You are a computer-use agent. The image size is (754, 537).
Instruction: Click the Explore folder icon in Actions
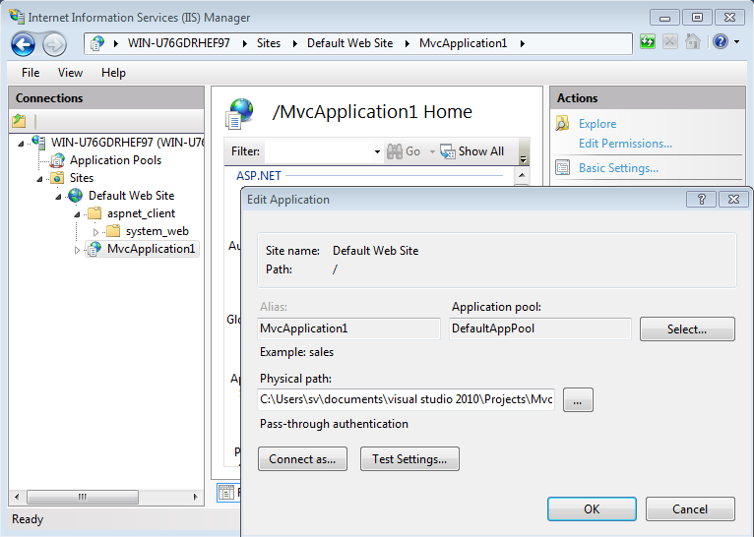[563, 124]
